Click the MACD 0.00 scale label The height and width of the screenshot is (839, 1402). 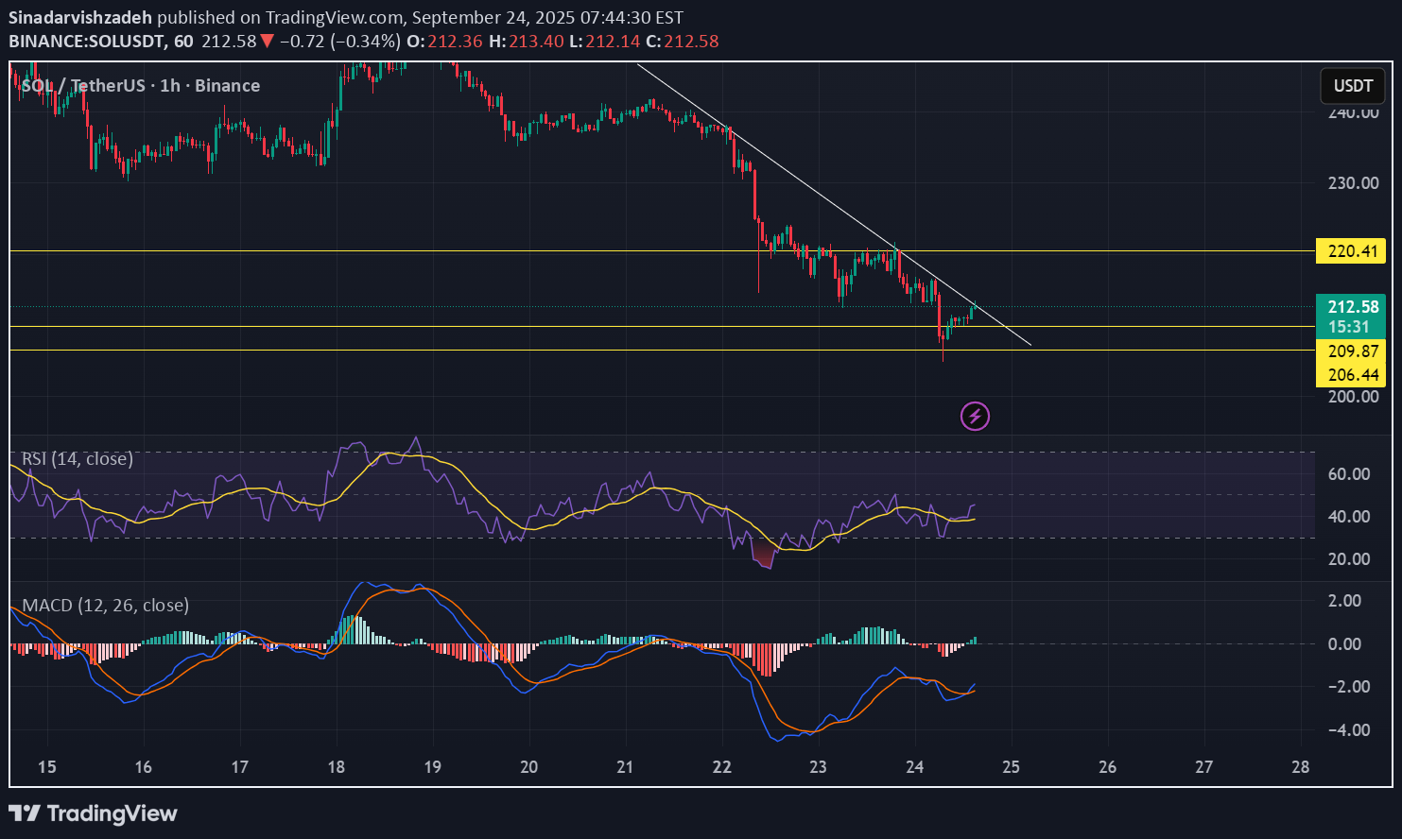click(1344, 644)
